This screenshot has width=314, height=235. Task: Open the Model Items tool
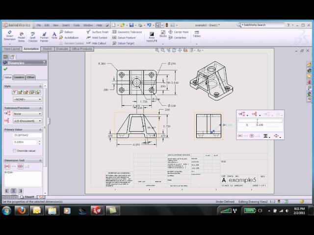pos(22,37)
